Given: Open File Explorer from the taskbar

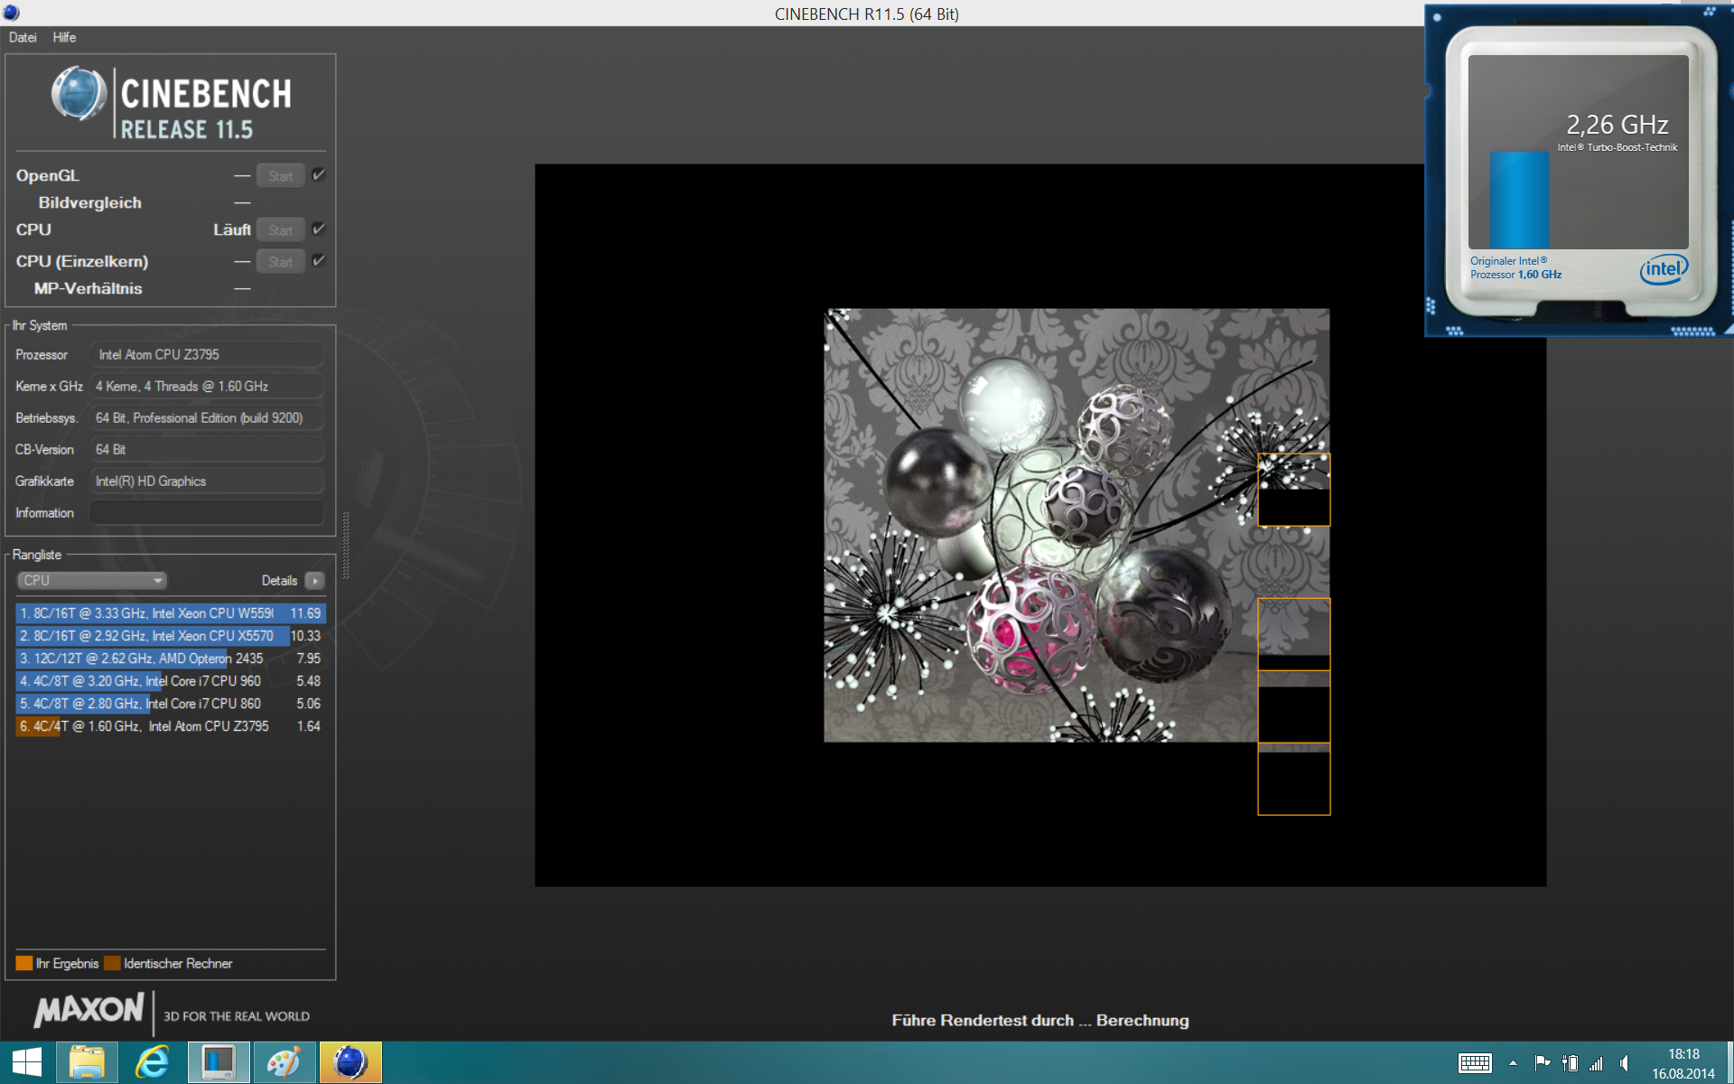Looking at the screenshot, I should pos(87,1062).
